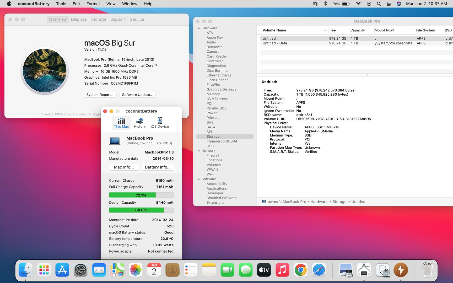
Task: Open FaceTime from the Dock
Action: coord(227,270)
